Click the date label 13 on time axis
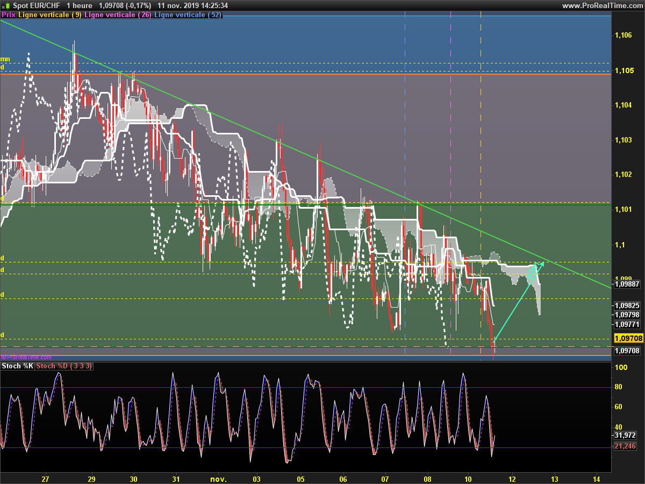This screenshot has height=484, width=645. pyautogui.click(x=554, y=479)
